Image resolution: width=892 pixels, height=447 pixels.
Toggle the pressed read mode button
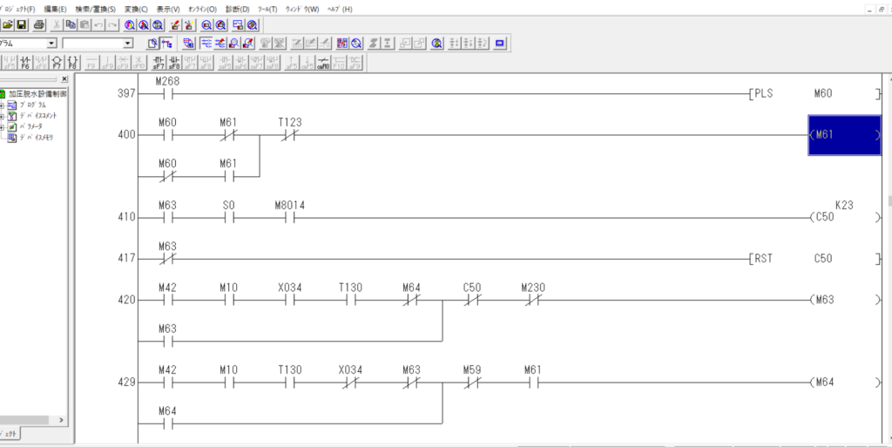206,44
